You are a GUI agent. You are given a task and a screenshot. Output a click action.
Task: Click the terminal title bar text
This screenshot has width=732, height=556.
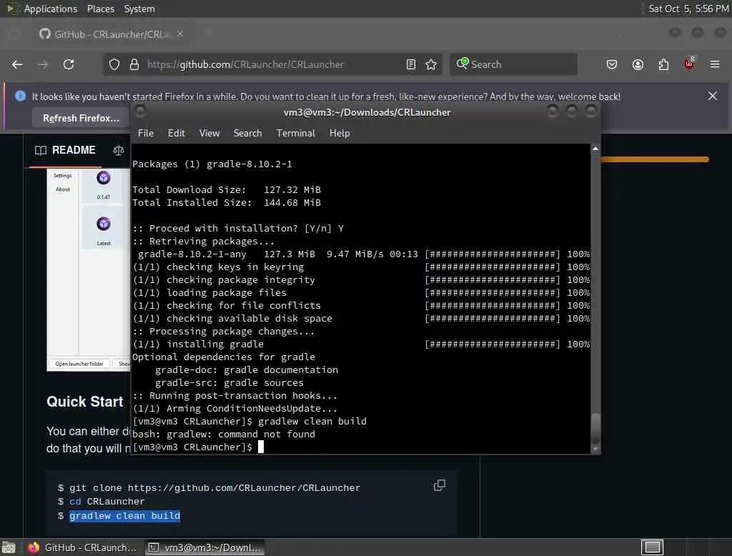(x=367, y=112)
